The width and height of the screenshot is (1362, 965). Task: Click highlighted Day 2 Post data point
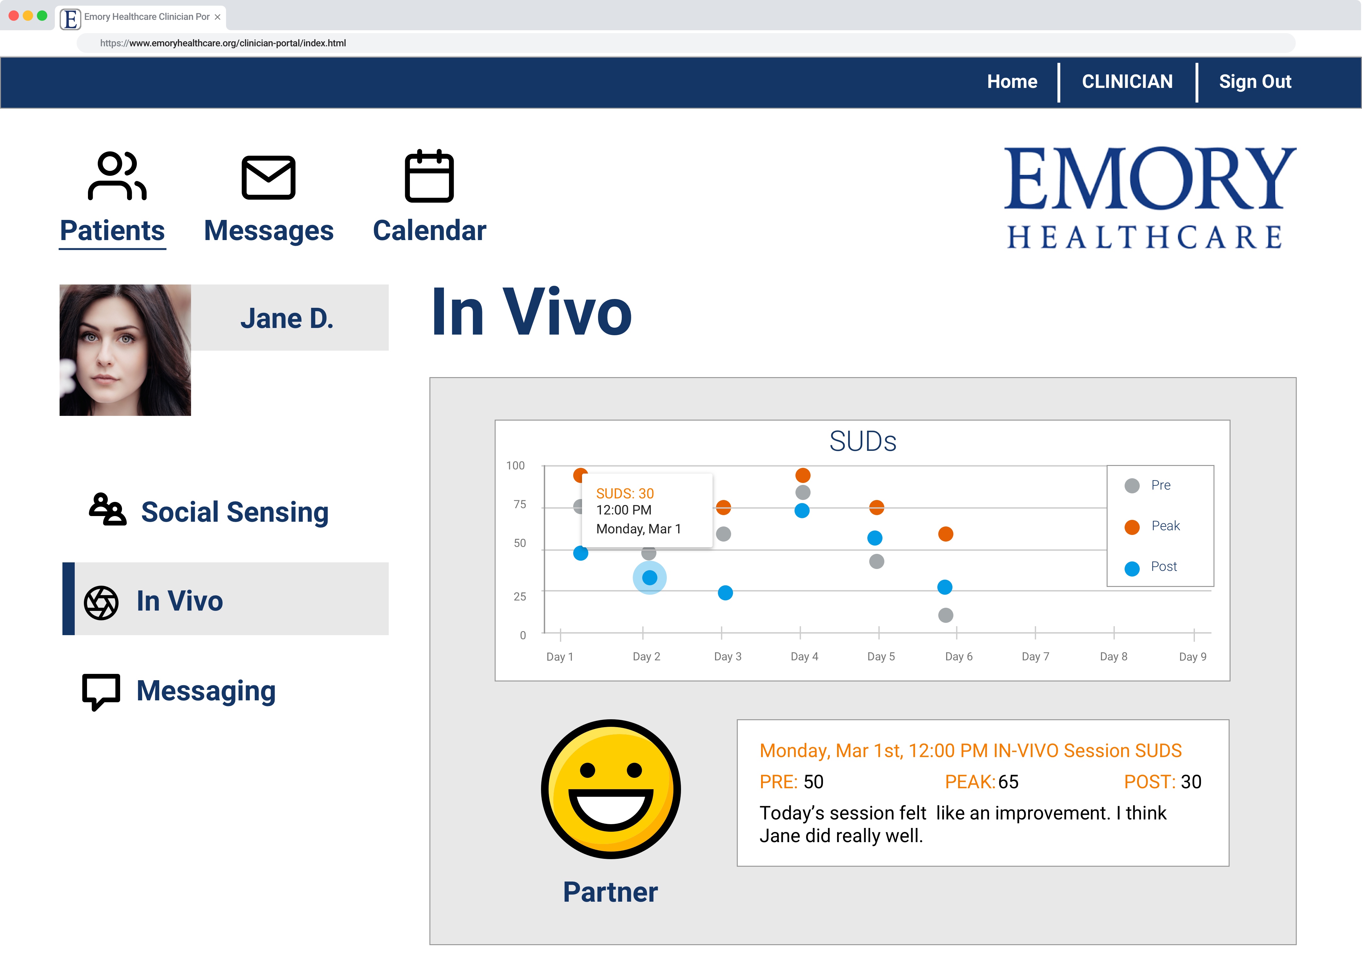650,577
